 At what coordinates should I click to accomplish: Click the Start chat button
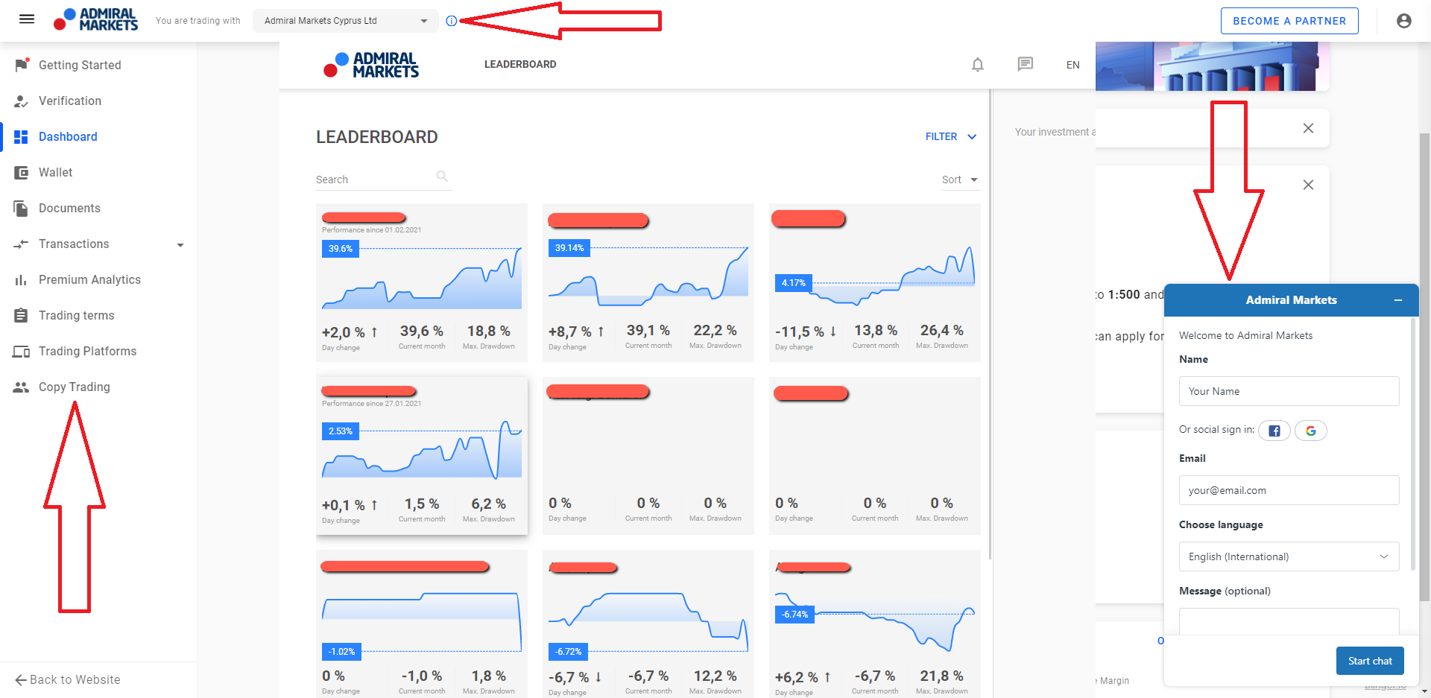[1369, 661]
